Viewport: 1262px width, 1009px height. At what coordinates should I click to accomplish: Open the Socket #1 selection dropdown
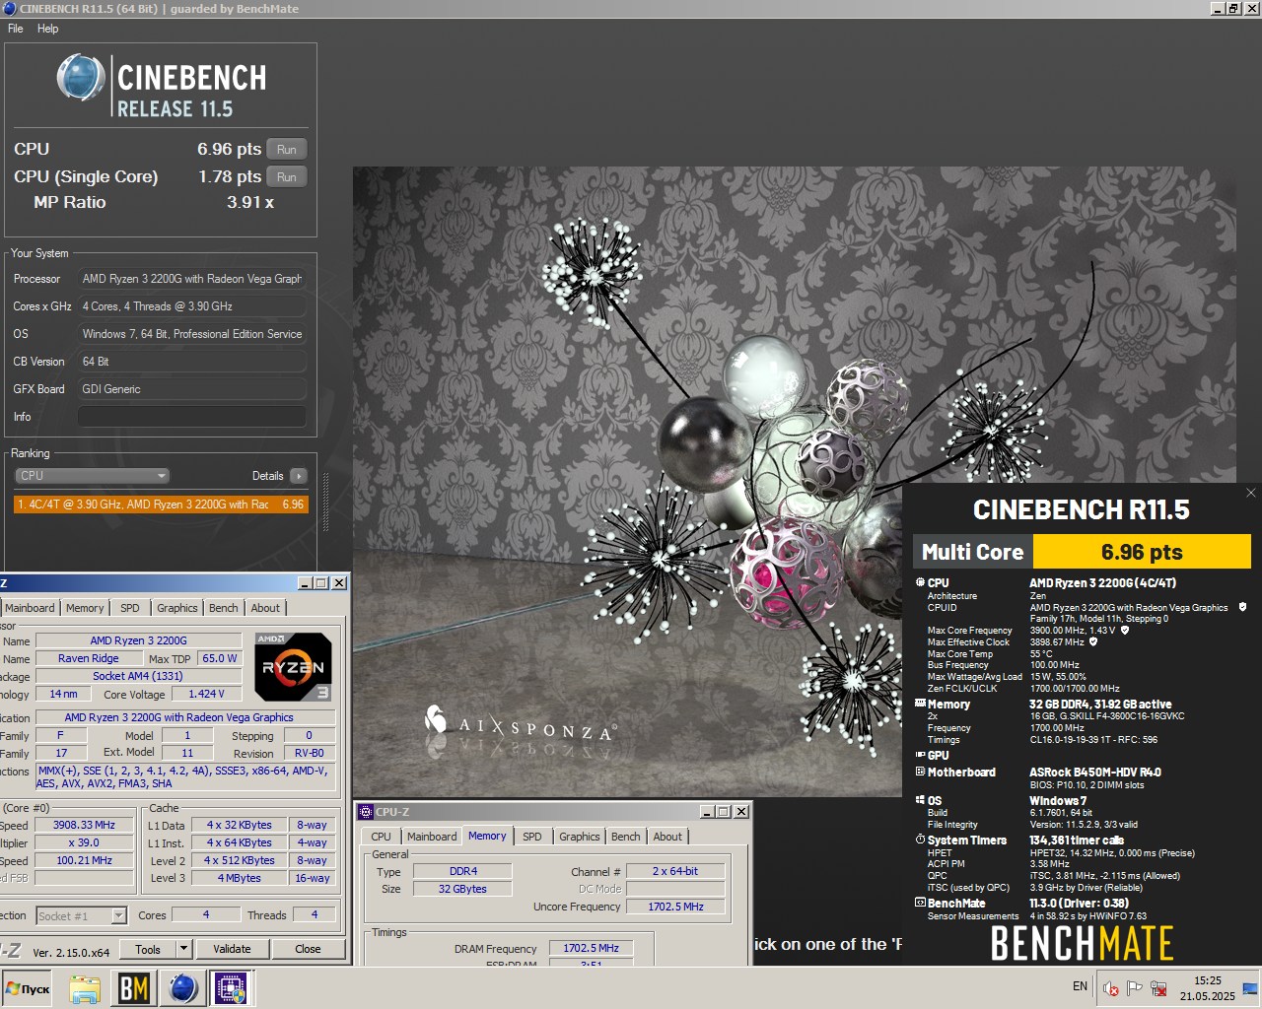pos(82,915)
